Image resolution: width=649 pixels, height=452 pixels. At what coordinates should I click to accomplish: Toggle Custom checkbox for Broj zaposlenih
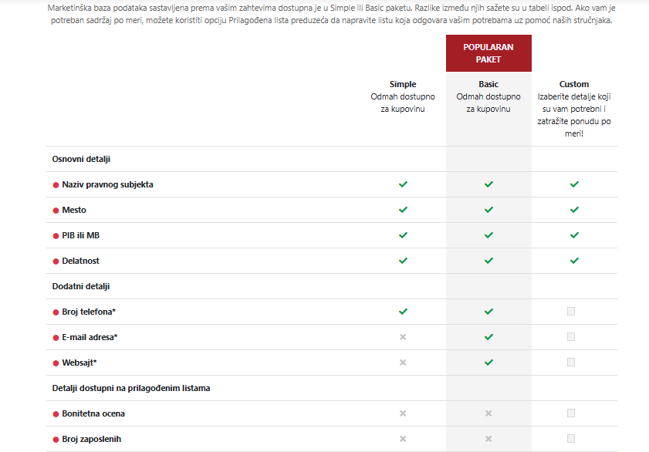tap(571, 438)
